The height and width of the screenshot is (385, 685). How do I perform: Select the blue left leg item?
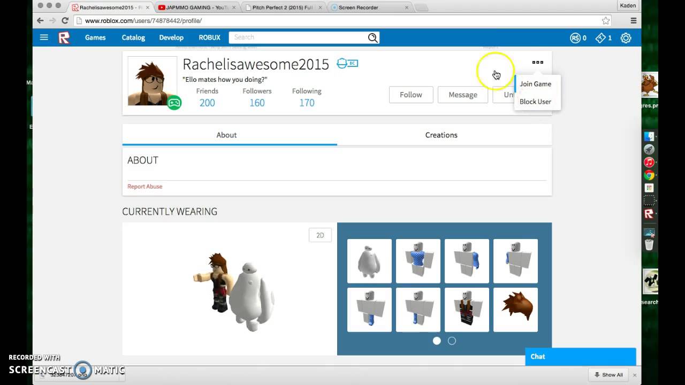click(x=369, y=310)
